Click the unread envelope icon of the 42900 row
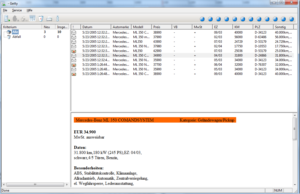 coord(74,51)
